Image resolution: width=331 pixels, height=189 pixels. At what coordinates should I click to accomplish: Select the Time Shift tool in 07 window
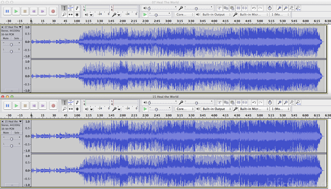[71, 14]
